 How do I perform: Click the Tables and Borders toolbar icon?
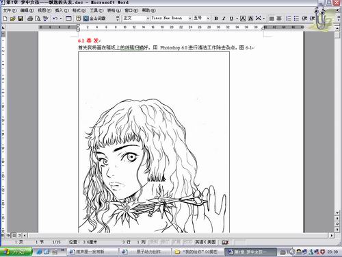coord(68,19)
